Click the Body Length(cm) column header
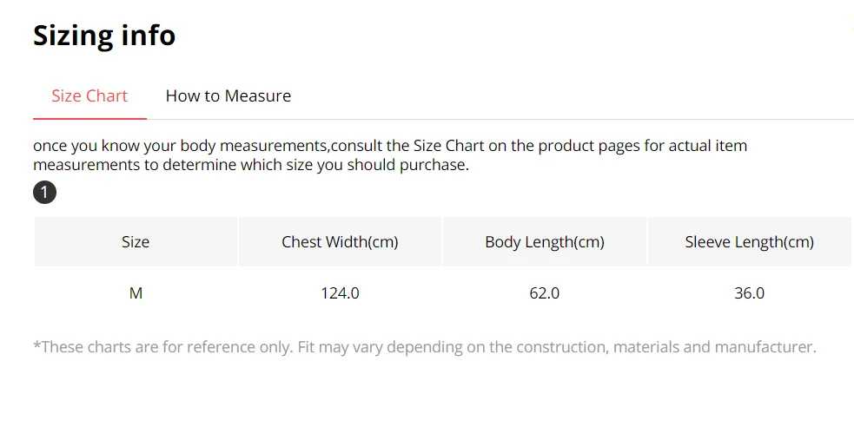The height and width of the screenshot is (427, 854). click(545, 242)
